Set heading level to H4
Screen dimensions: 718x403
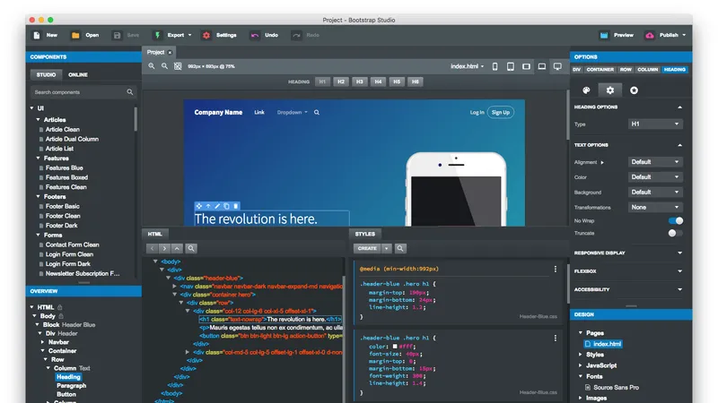click(x=378, y=81)
